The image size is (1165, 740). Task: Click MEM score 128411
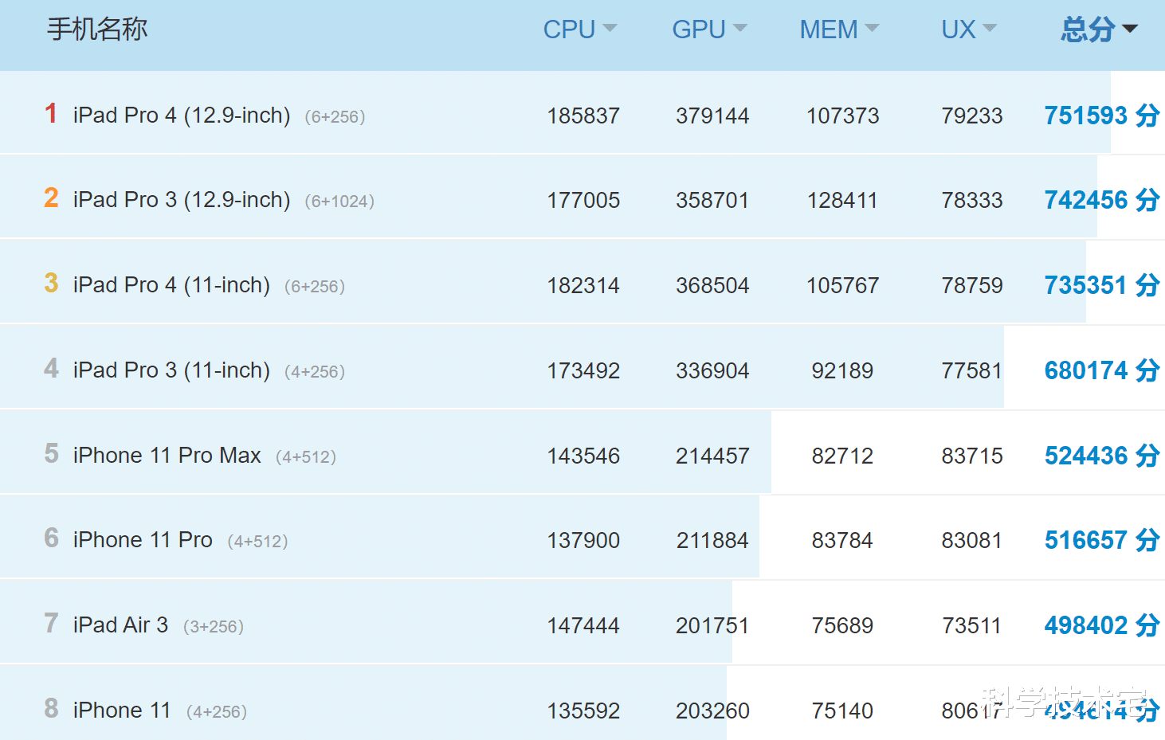coord(842,201)
